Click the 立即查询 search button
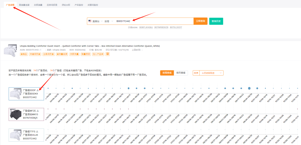 pyautogui.click(x=200, y=21)
